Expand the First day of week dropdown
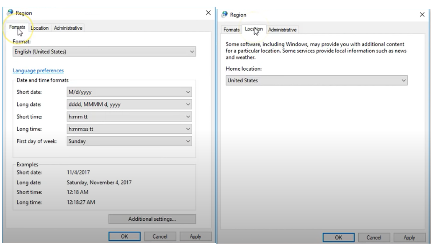The image size is (435, 247). [129, 141]
